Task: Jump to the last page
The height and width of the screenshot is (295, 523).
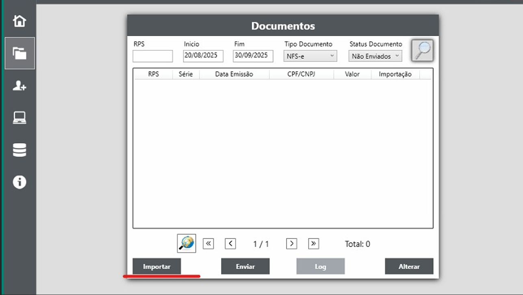Action: pos(313,243)
